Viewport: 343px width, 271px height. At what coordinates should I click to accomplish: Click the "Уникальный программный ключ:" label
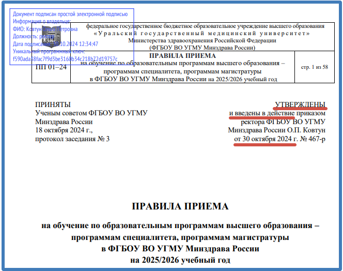tap(49, 51)
